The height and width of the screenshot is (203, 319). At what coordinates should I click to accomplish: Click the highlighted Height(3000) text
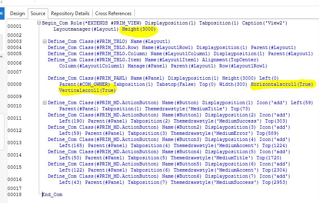click(x=139, y=29)
